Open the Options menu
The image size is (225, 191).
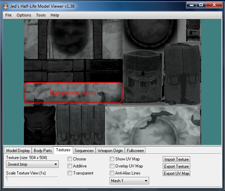24,15
